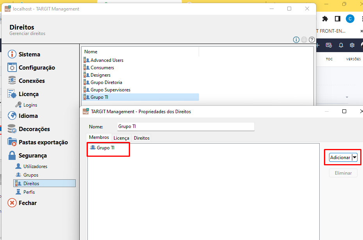Open Conexões in the sidebar
Screen dimensions: 363x240
coord(26,81)
